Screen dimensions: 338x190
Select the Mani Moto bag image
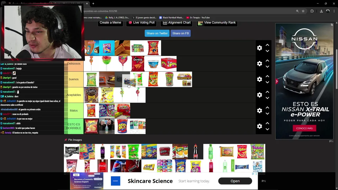[122, 126]
